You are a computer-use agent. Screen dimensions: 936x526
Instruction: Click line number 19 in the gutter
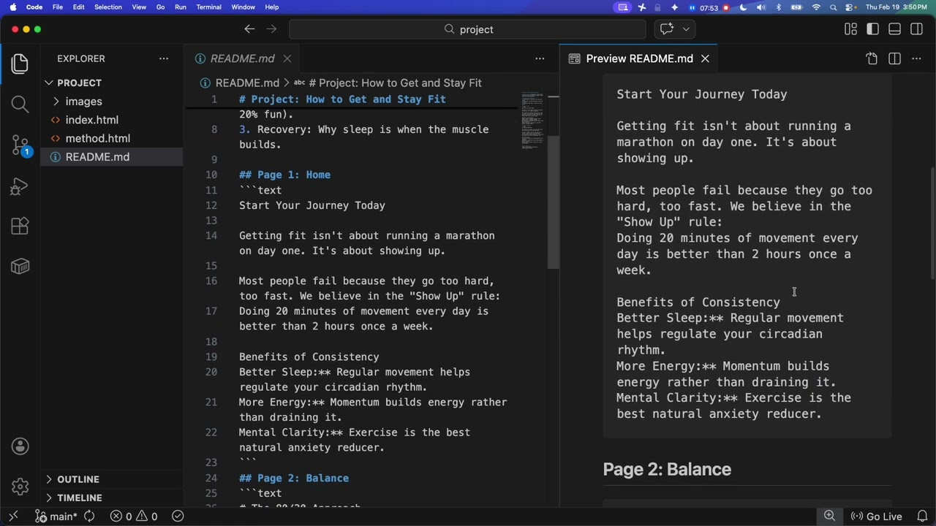[211, 357]
